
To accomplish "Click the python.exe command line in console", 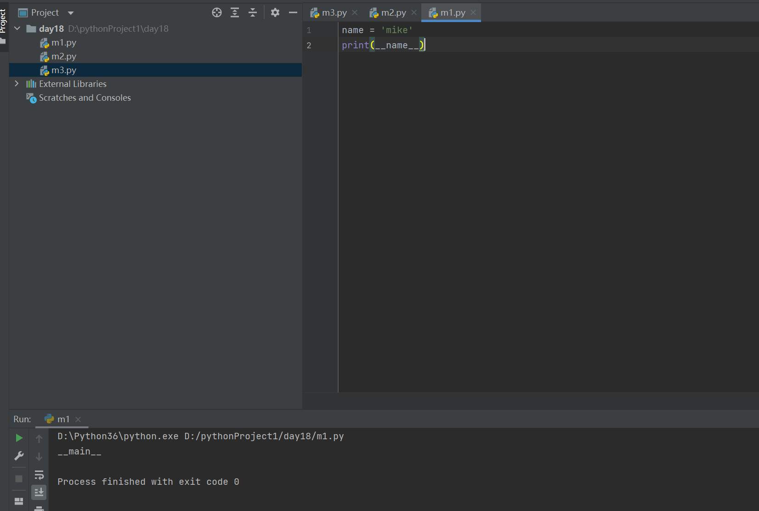I will coord(201,436).
